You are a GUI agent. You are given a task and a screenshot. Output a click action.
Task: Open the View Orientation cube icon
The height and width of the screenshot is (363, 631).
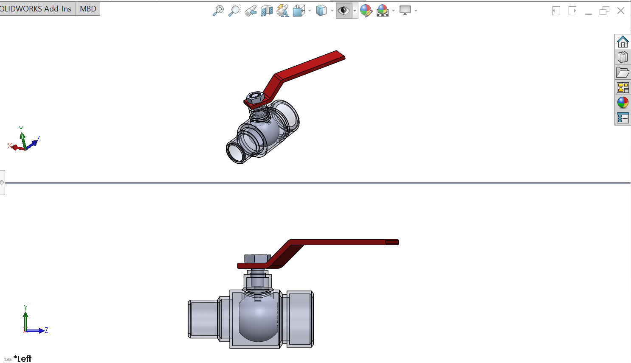pyautogui.click(x=299, y=11)
